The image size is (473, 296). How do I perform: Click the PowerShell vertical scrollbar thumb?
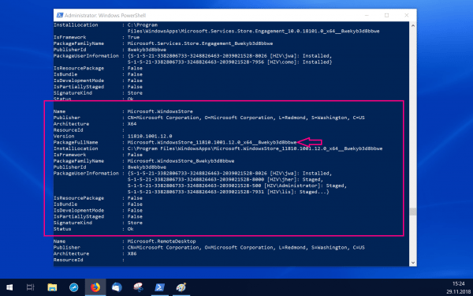[x=413, y=212]
